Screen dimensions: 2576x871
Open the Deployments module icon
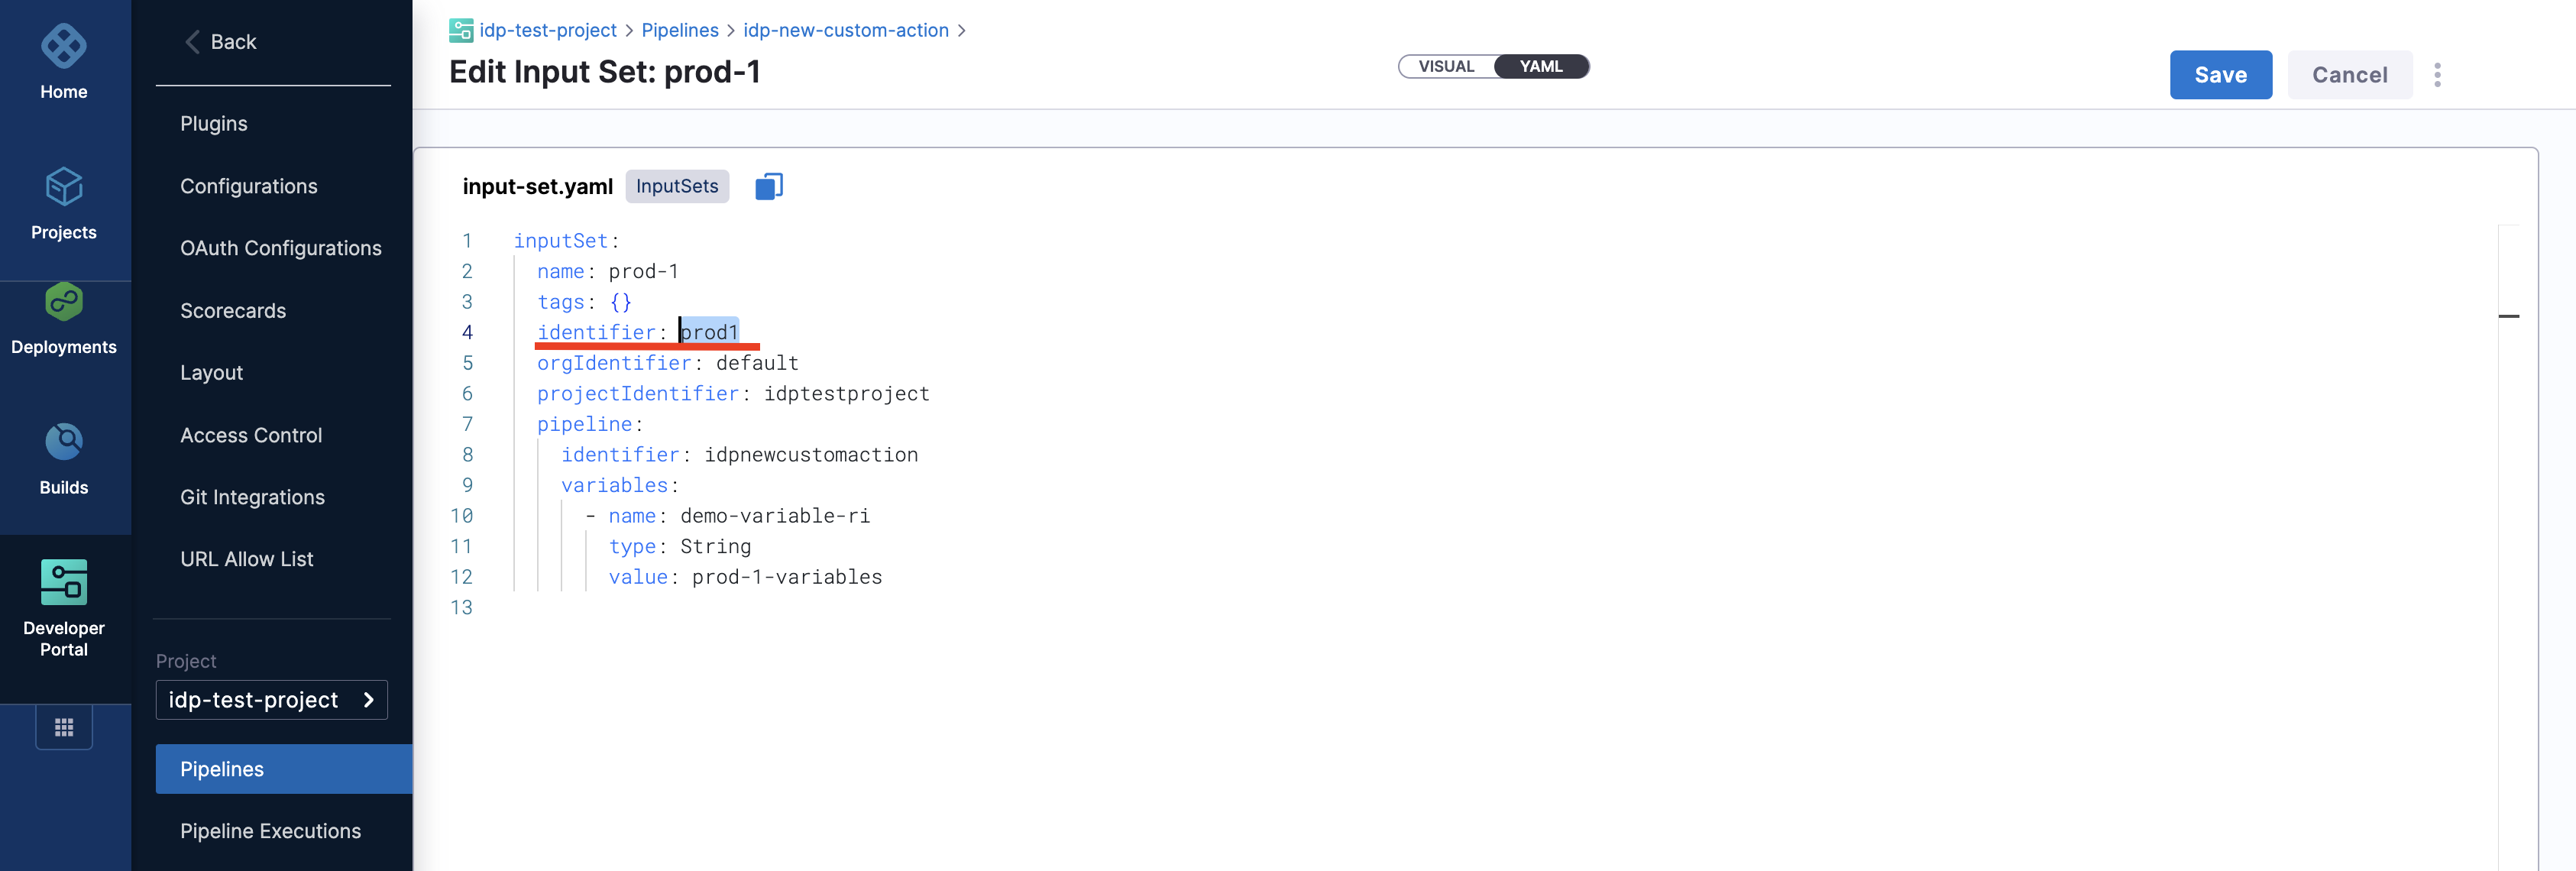[63, 302]
